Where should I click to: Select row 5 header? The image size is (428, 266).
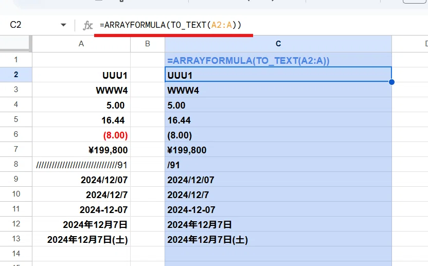click(x=16, y=119)
